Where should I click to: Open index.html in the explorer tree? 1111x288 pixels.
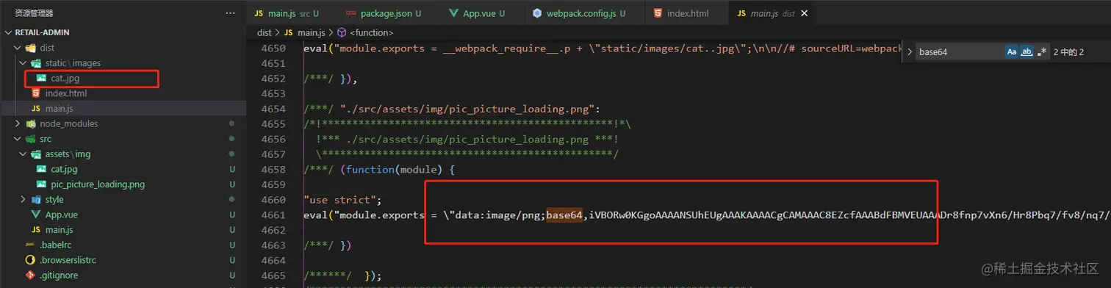point(66,93)
